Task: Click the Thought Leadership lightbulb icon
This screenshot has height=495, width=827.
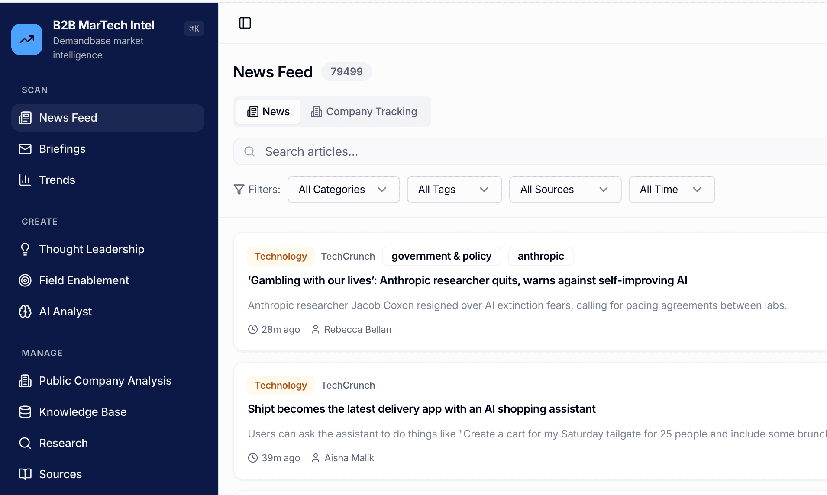Action: click(25, 249)
